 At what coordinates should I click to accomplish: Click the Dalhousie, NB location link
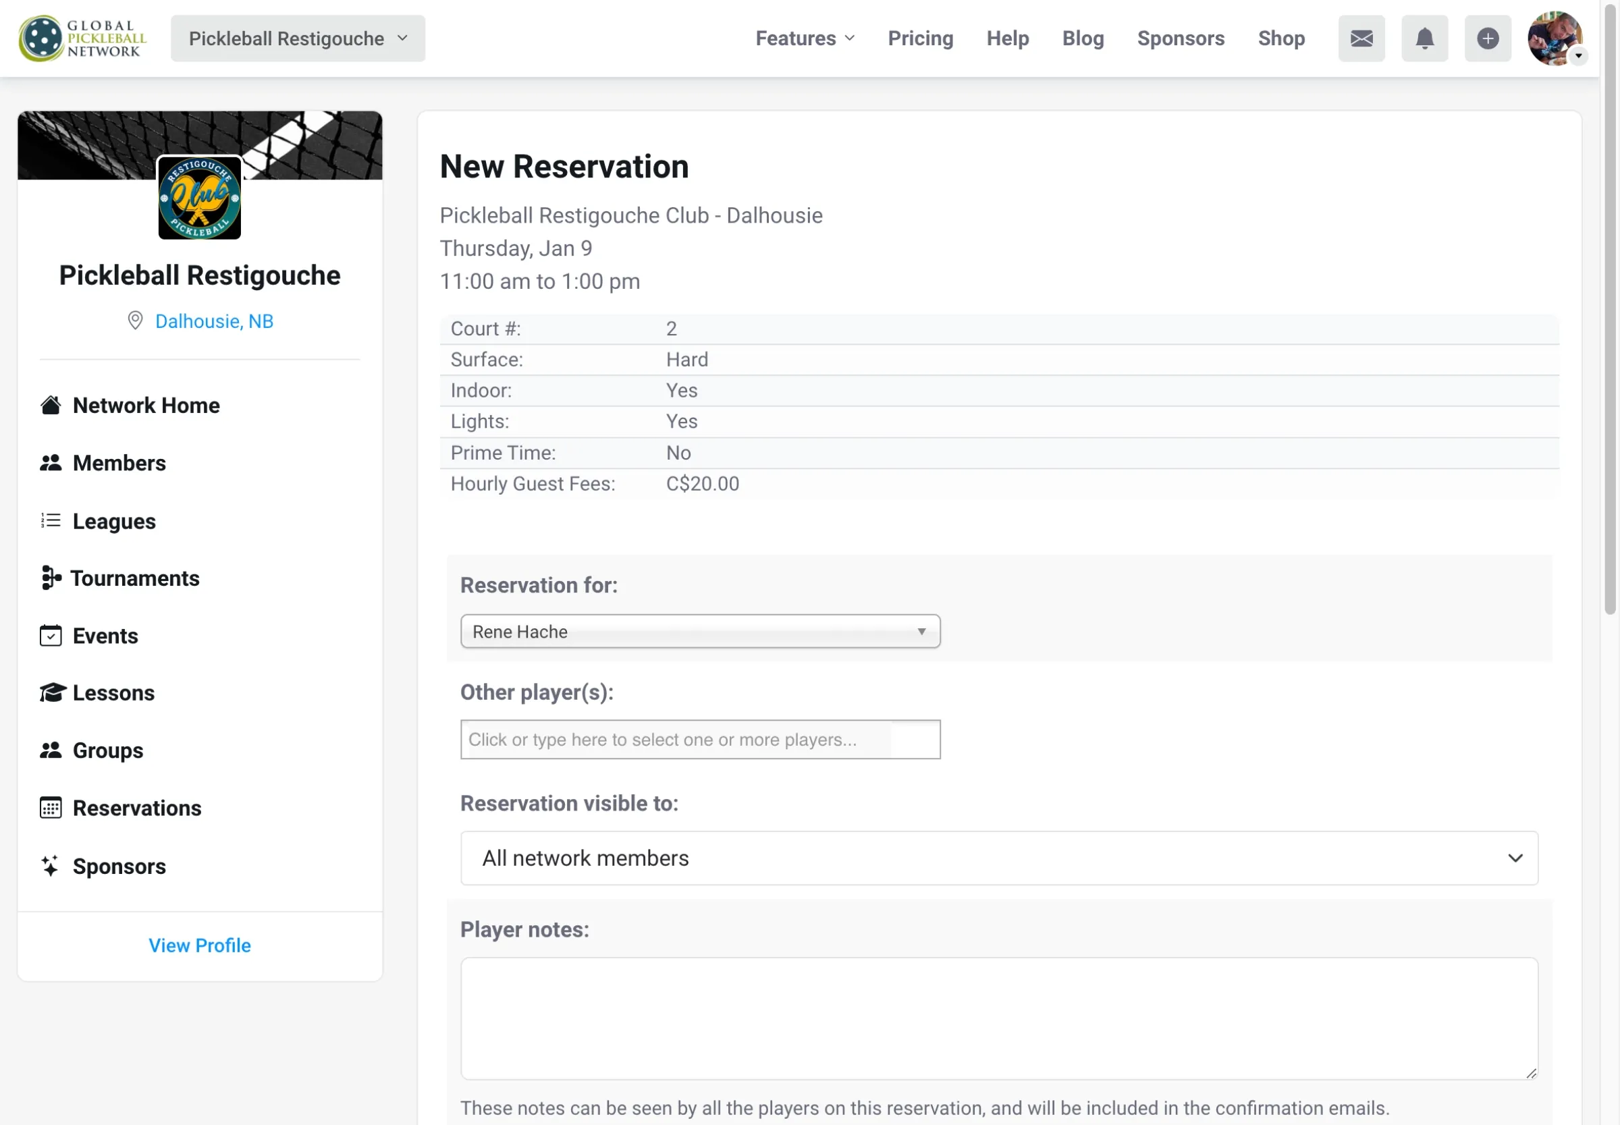coord(213,321)
